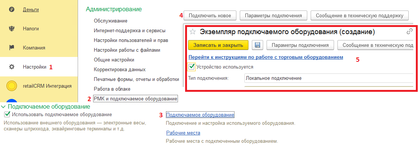The image size is (420, 145).
Task: Click the Тип подключения field
Action: click(328, 78)
